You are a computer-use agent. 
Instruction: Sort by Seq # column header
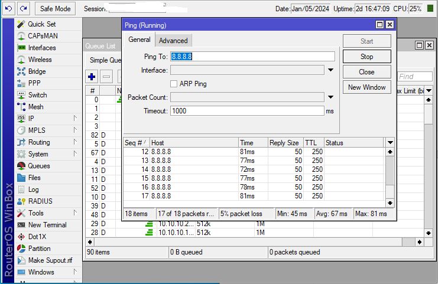[x=137, y=143]
